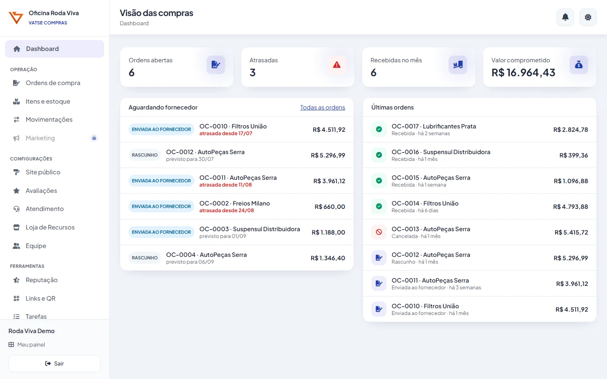Open Site público settings
Viewport: 607px width, 379px height.
[x=54, y=172]
